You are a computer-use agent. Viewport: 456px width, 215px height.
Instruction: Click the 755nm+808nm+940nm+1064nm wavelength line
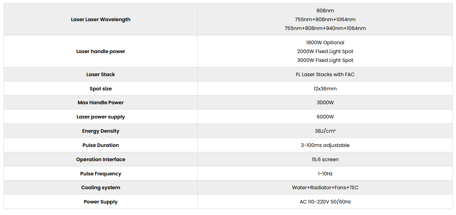(325, 28)
